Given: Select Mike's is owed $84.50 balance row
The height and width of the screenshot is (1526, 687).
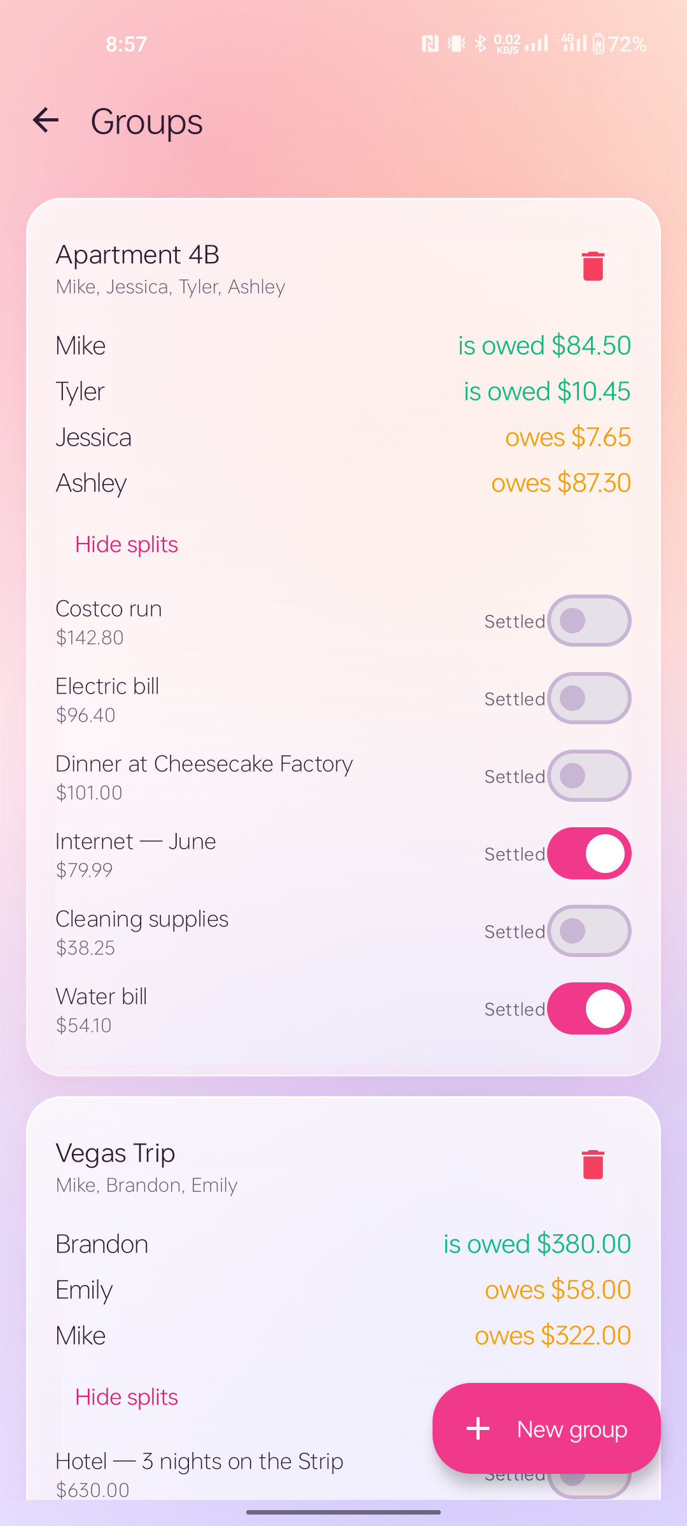Looking at the screenshot, I should point(343,345).
